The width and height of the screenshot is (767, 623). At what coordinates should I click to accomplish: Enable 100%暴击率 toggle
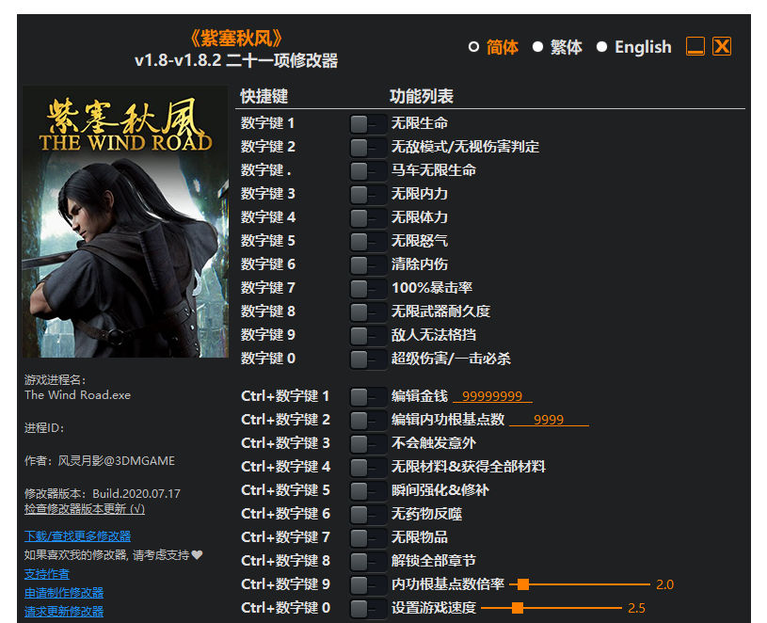click(368, 288)
